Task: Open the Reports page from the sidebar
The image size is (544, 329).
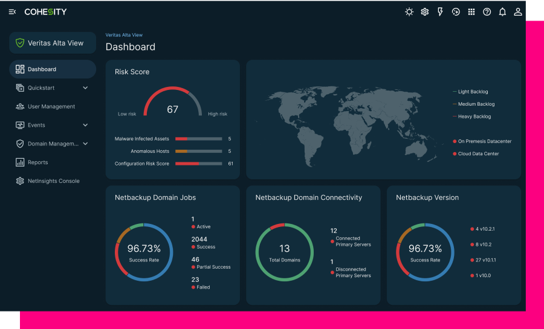Action: pos(37,162)
